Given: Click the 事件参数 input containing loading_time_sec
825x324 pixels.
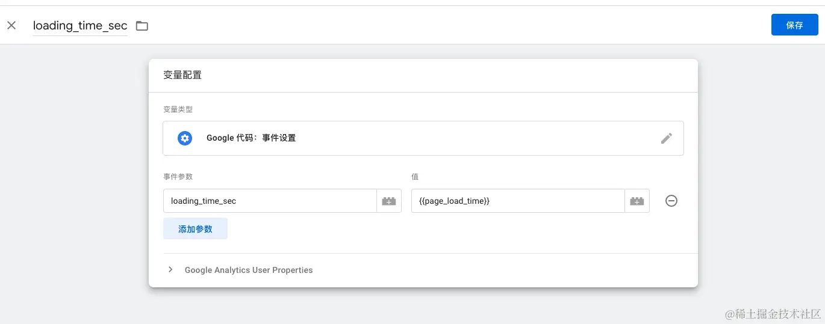Looking at the screenshot, I should click(270, 201).
